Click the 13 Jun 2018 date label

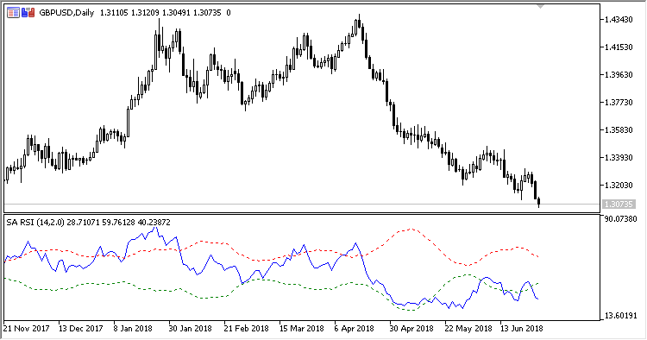point(522,329)
